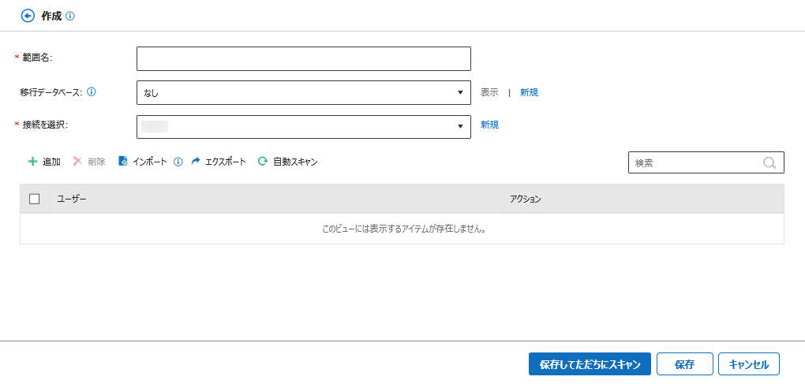The image size is (805, 384).
Task: Click the info icon next to 移行データベース
Action: [92, 91]
